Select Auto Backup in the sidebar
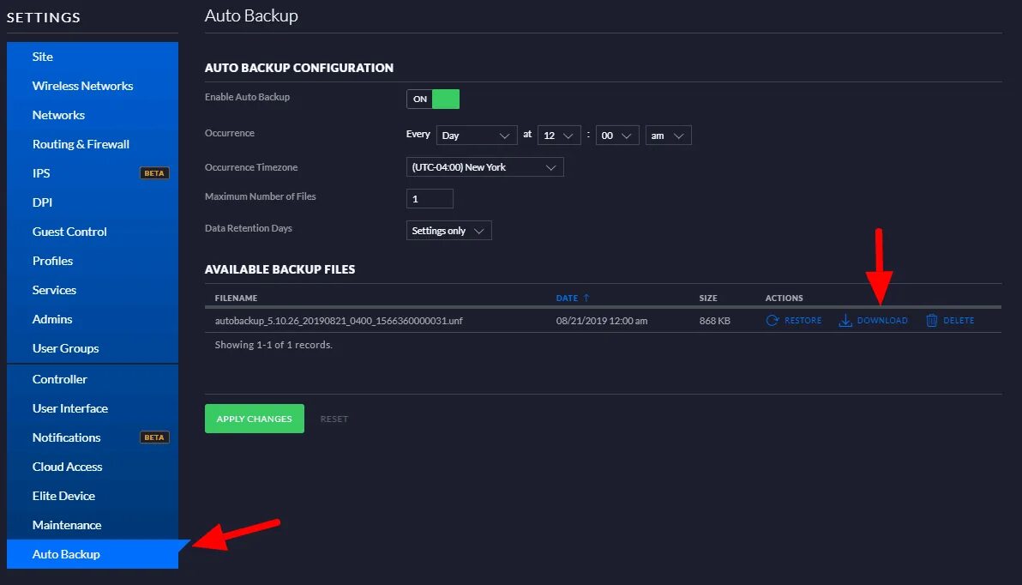The width and height of the screenshot is (1022, 585). (x=93, y=554)
